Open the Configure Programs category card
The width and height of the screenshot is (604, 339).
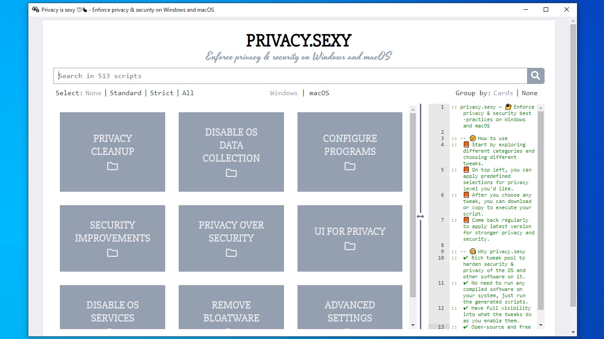(350, 152)
